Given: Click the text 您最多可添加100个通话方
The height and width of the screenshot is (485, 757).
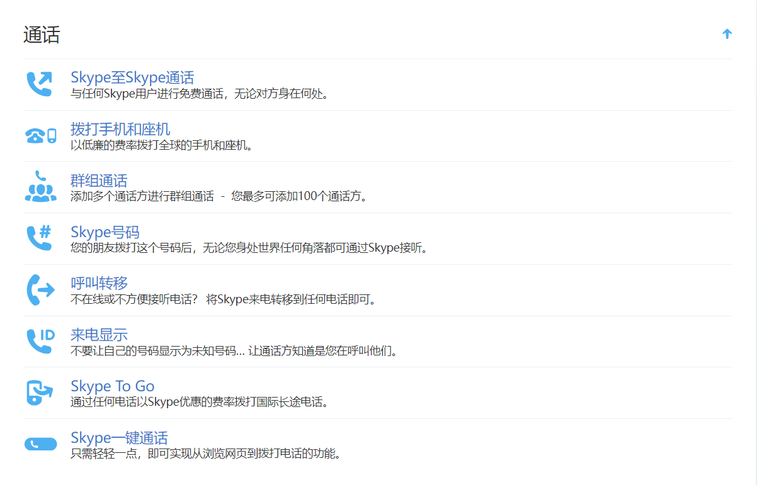Looking at the screenshot, I should pyautogui.click(x=295, y=196).
